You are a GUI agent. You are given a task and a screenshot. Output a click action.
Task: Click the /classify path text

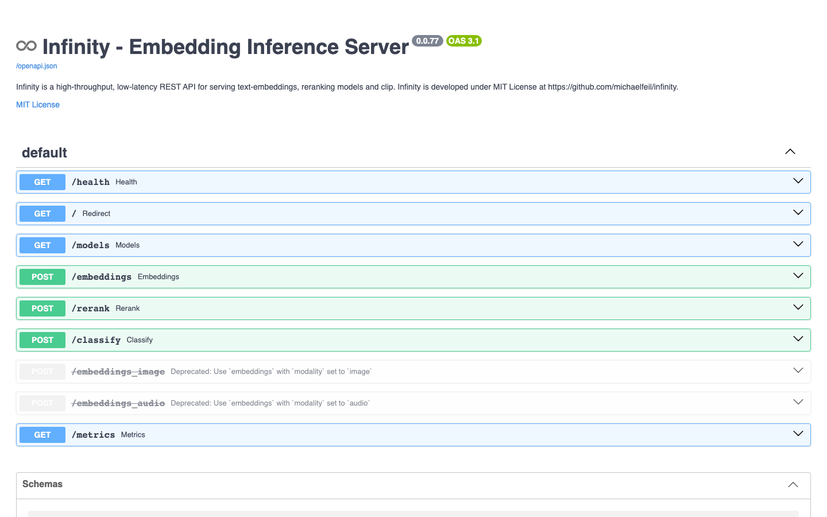pos(96,340)
